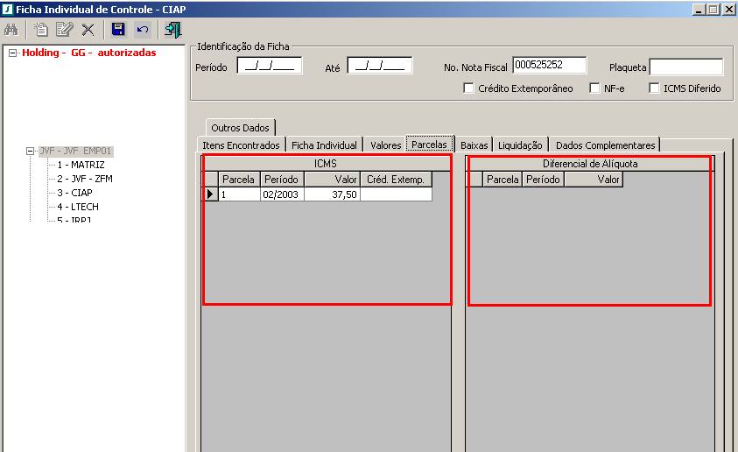
Task: Open the Baixas tab
Action: (x=474, y=145)
